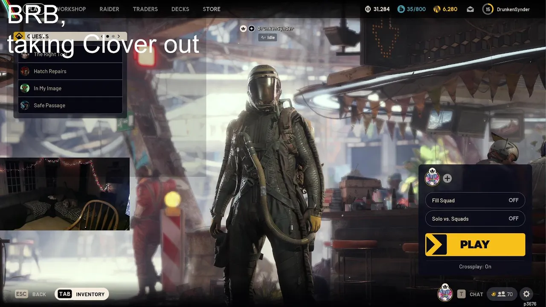Open the Hatch Repairs quest
The height and width of the screenshot is (307, 546).
(x=70, y=71)
